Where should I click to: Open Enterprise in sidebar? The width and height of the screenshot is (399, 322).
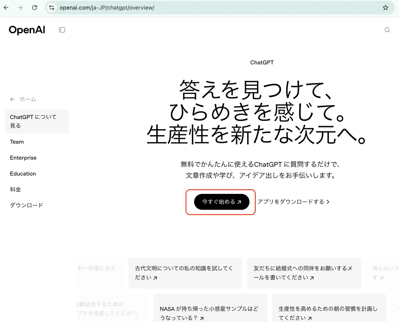(x=23, y=158)
